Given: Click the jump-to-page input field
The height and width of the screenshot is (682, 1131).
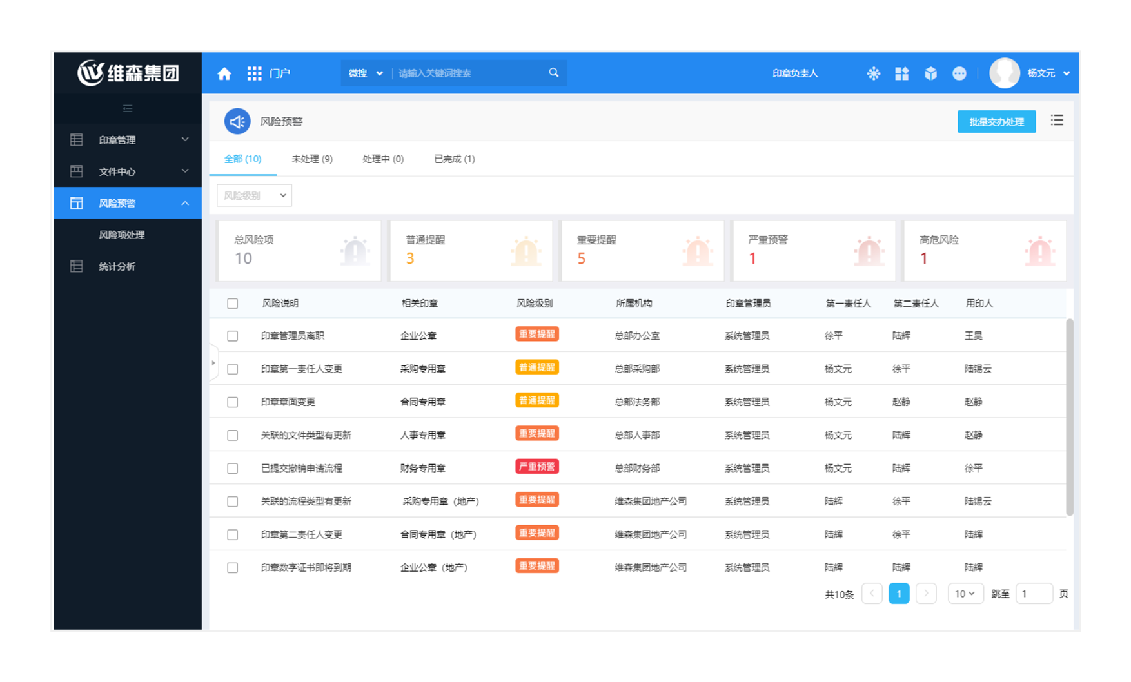Looking at the screenshot, I should 1033,594.
